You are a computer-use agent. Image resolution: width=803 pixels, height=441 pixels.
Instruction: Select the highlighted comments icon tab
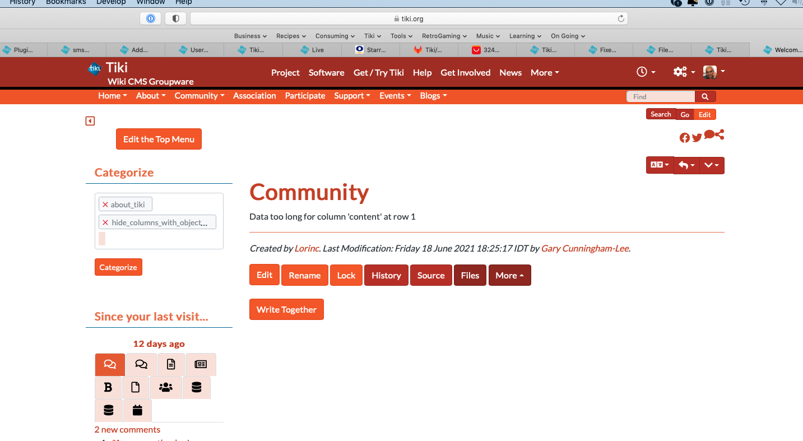pos(110,365)
